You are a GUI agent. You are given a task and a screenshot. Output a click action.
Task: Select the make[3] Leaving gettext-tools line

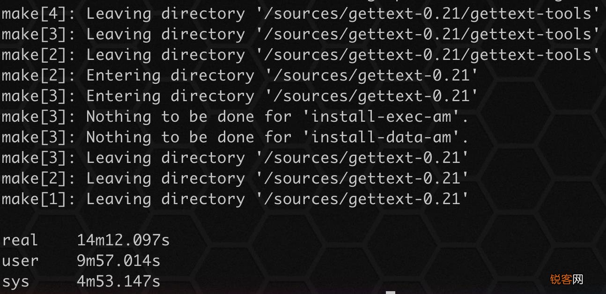301,34
